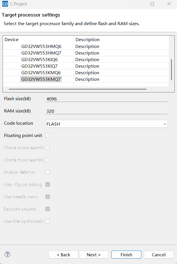Click the Device column header
The height and width of the screenshot is (264, 177).
12,39
